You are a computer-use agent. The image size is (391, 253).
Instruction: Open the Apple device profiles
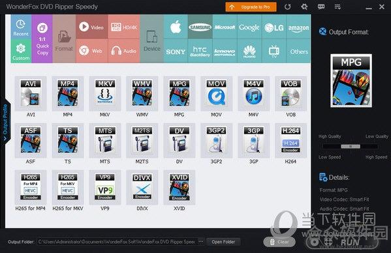click(x=176, y=27)
